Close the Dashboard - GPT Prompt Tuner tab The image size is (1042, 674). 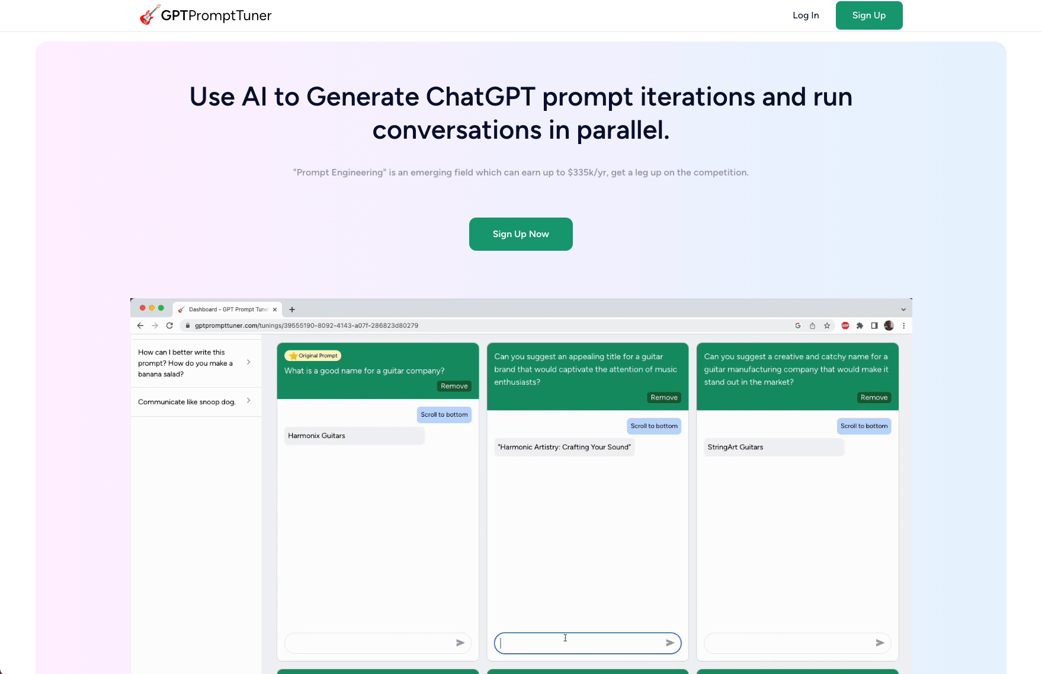click(275, 309)
